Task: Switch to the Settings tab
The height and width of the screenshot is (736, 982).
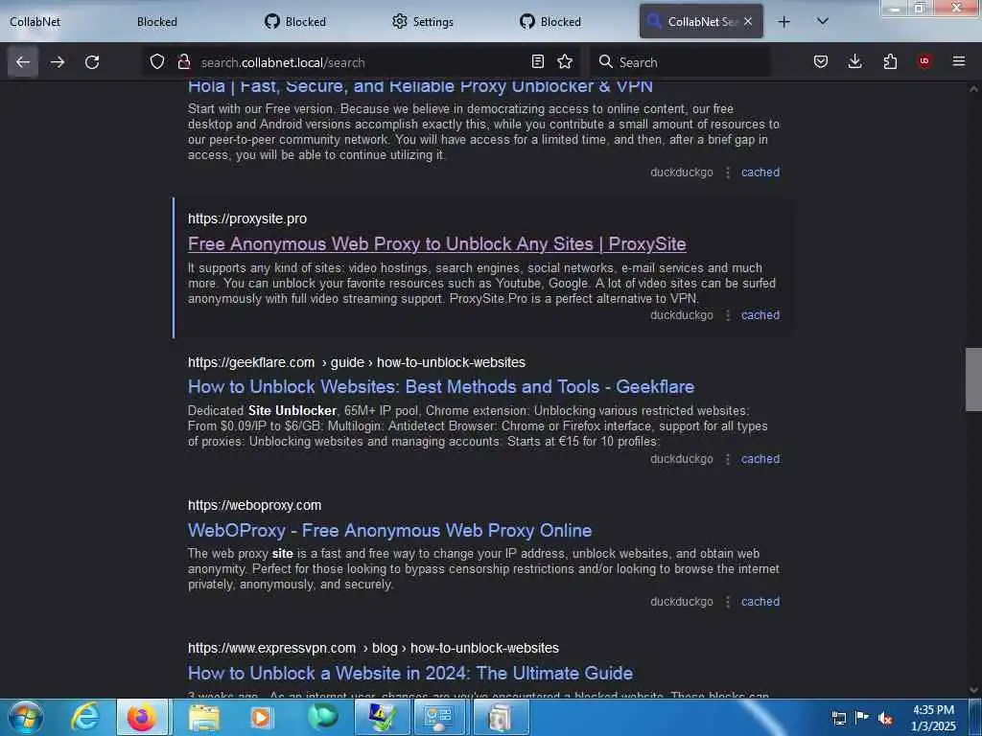Action: coord(423,21)
